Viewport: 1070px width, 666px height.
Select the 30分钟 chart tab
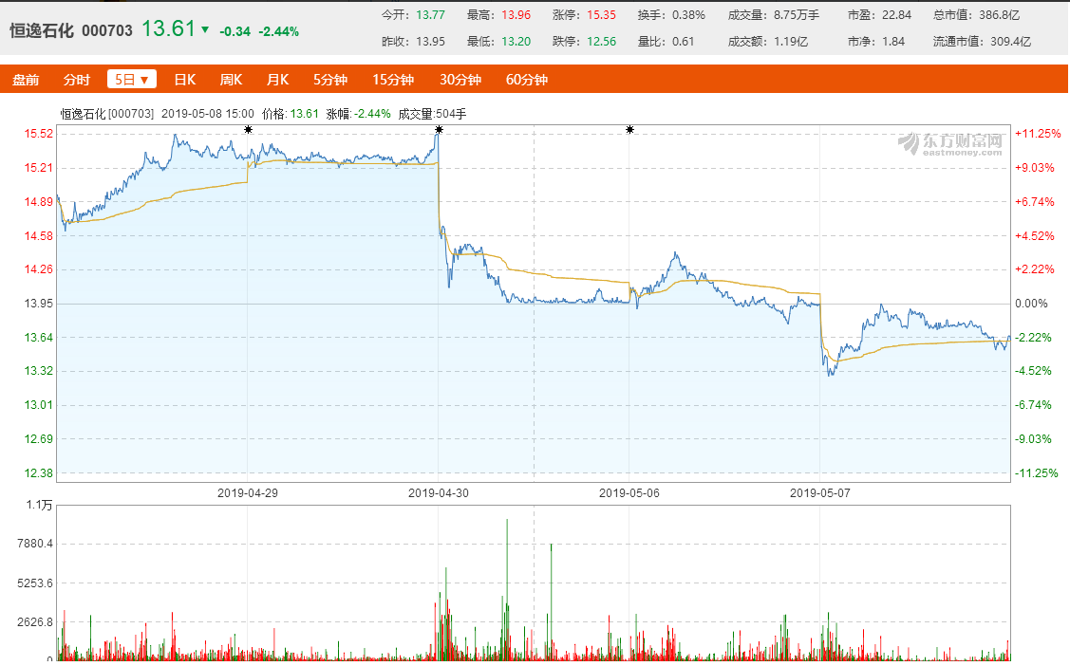[460, 80]
